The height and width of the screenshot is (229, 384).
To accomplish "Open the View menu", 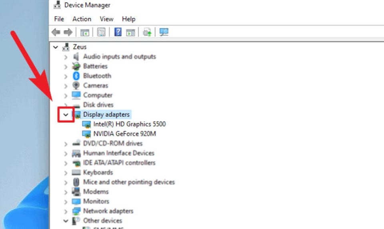I will 106,19.
